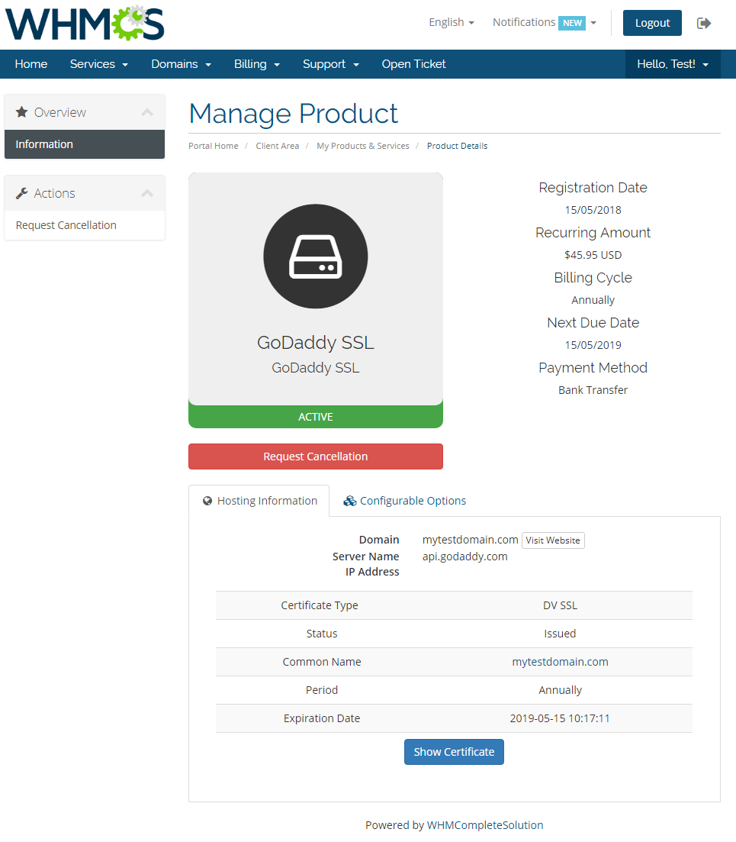Image resolution: width=736 pixels, height=842 pixels.
Task: Click the Visit Website button
Action: point(553,540)
